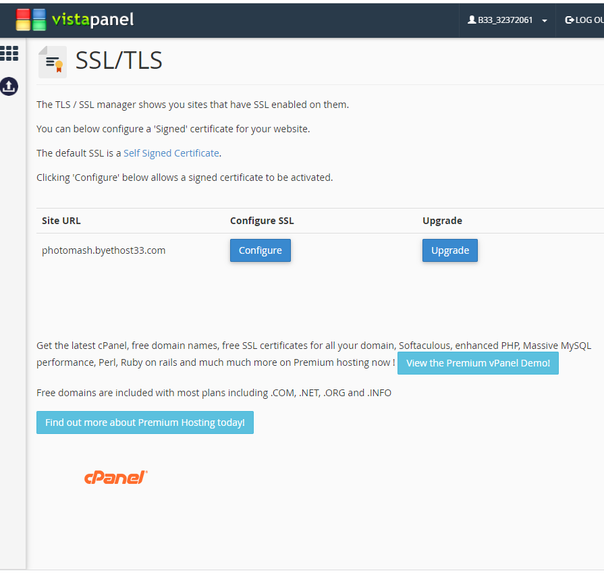Click the blue Upgrade button
604x573 pixels.
pyautogui.click(x=450, y=250)
